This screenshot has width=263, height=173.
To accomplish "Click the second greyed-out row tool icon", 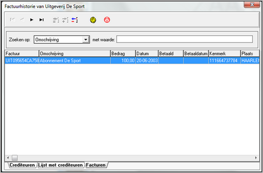I will pos(65,20).
